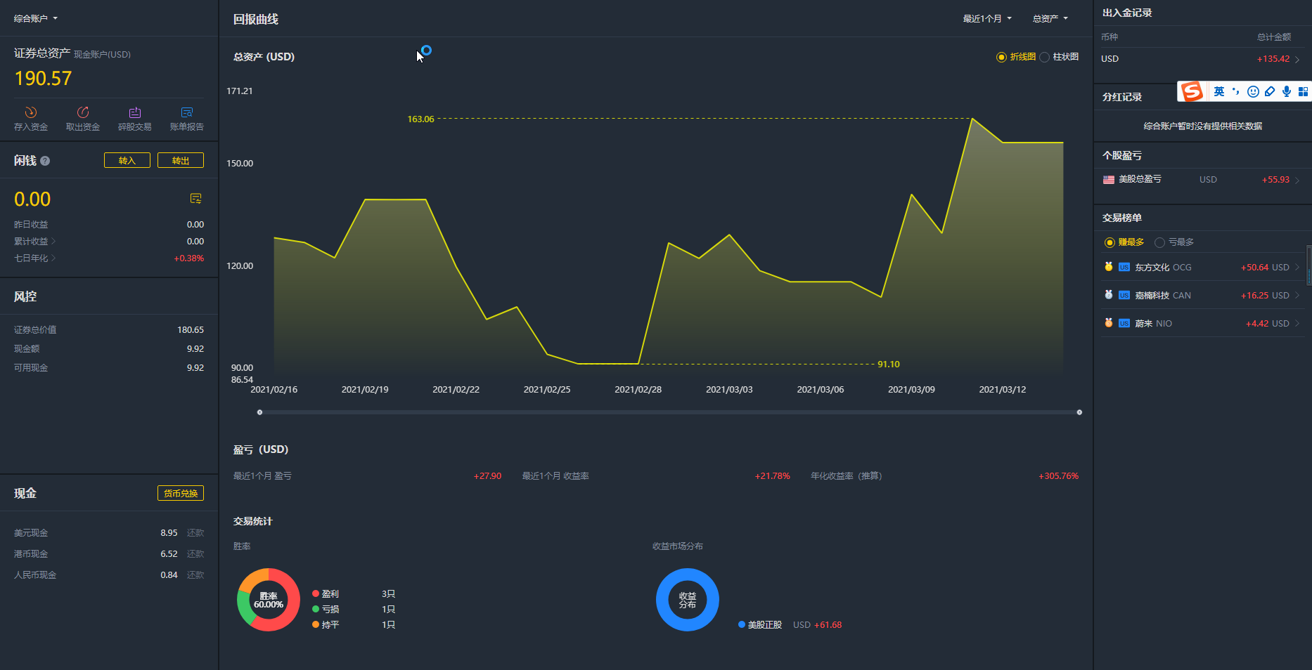Open the 综合账户 account dropdown

(36, 18)
